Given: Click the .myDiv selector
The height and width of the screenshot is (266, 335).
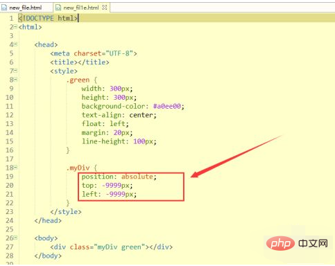Looking at the screenshot, I should click(x=78, y=168).
